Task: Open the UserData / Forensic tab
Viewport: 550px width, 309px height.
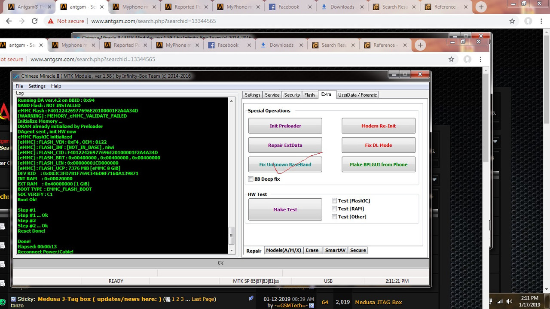Action: click(x=357, y=95)
